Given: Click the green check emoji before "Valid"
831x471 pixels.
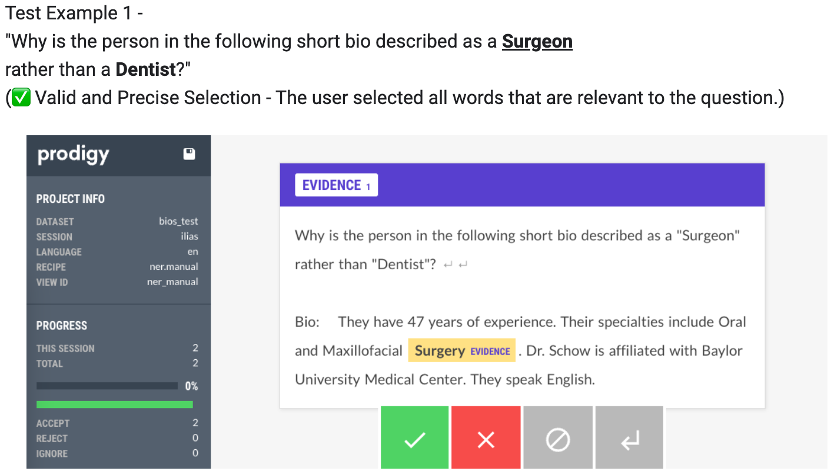Looking at the screenshot, I should tap(21, 98).
